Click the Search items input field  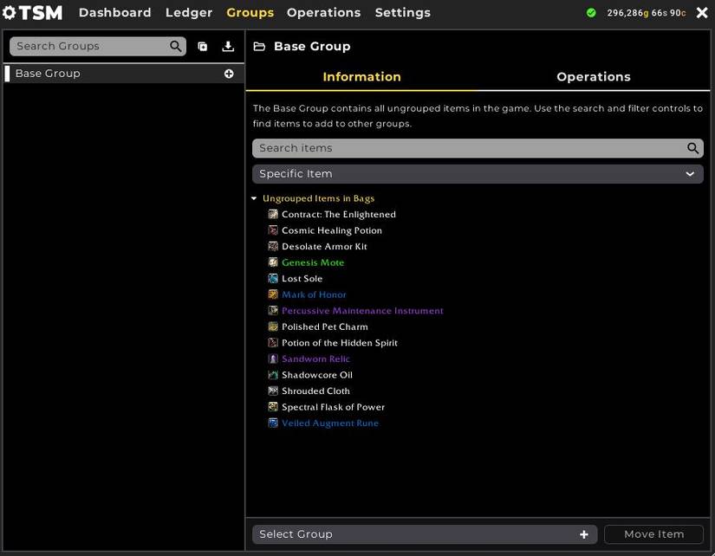pyautogui.click(x=468, y=148)
